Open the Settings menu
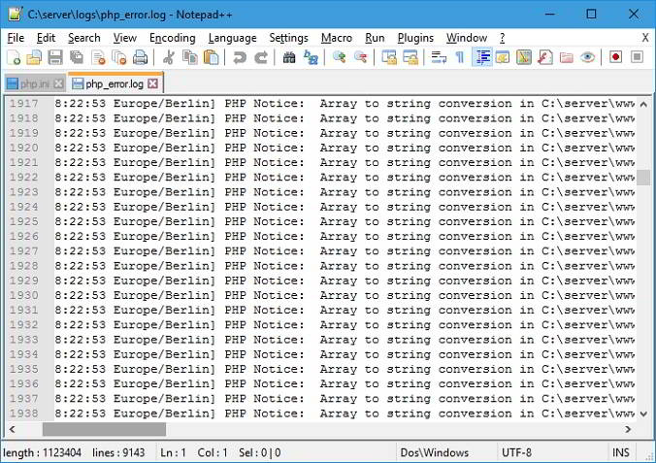The width and height of the screenshot is (656, 463). point(288,38)
